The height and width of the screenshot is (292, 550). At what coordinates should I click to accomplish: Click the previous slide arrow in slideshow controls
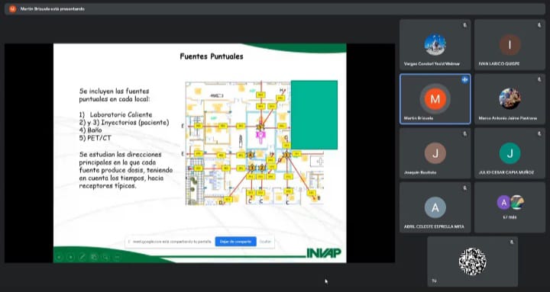[x=59, y=257]
